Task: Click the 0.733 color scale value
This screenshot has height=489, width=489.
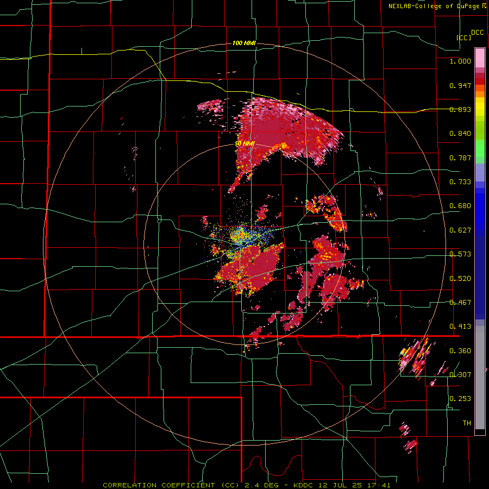Action: (460, 182)
